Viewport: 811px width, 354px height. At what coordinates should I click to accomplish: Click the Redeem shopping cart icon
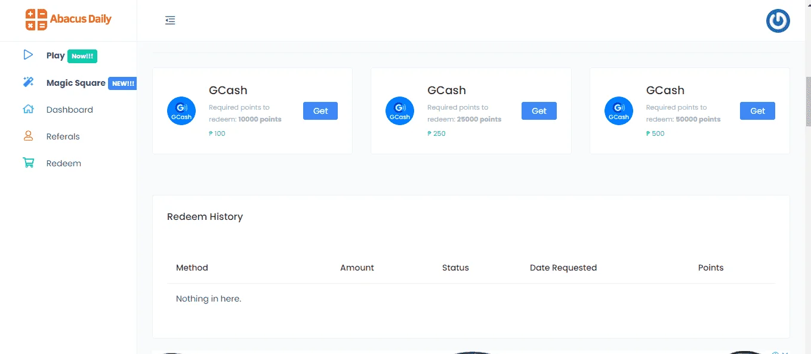tap(28, 163)
